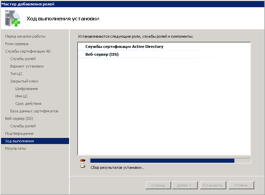Open the 'Роли сервера' step

[x=17, y=44]
